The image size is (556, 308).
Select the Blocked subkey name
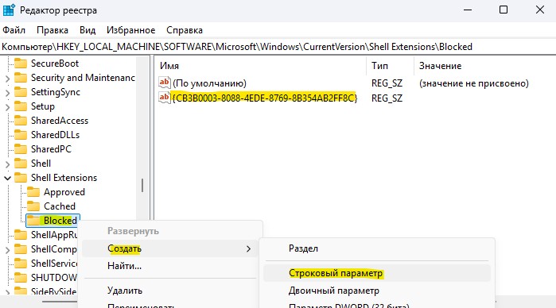click(x=60, y=221)
